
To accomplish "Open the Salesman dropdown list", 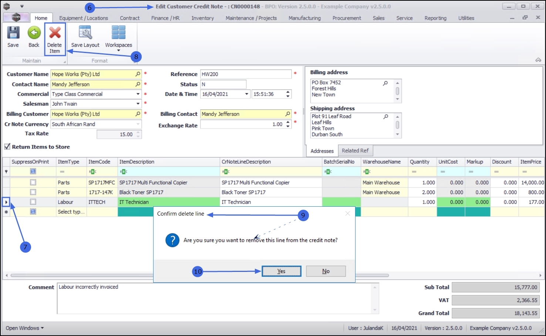I will [138, 104].
